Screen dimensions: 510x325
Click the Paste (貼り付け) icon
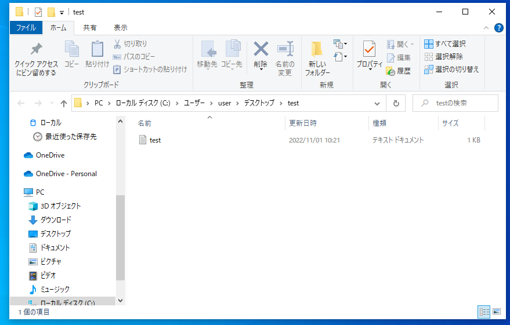click(97, 55)
